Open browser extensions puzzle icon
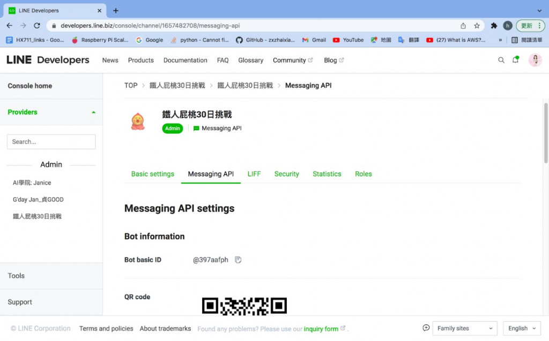 494,26
